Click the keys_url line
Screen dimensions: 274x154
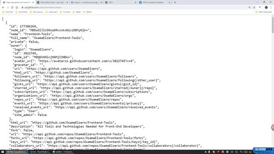coord(84,142)
